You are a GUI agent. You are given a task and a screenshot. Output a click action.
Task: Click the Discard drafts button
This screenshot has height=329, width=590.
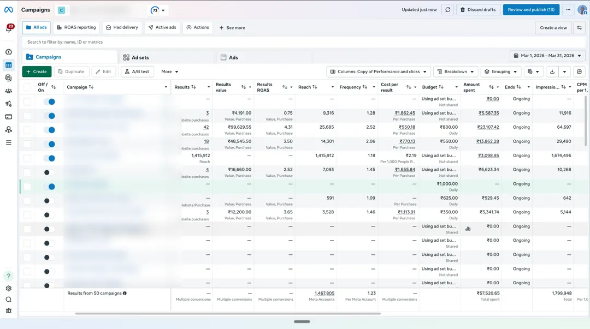pyautogui.click(x=478, y=10)
